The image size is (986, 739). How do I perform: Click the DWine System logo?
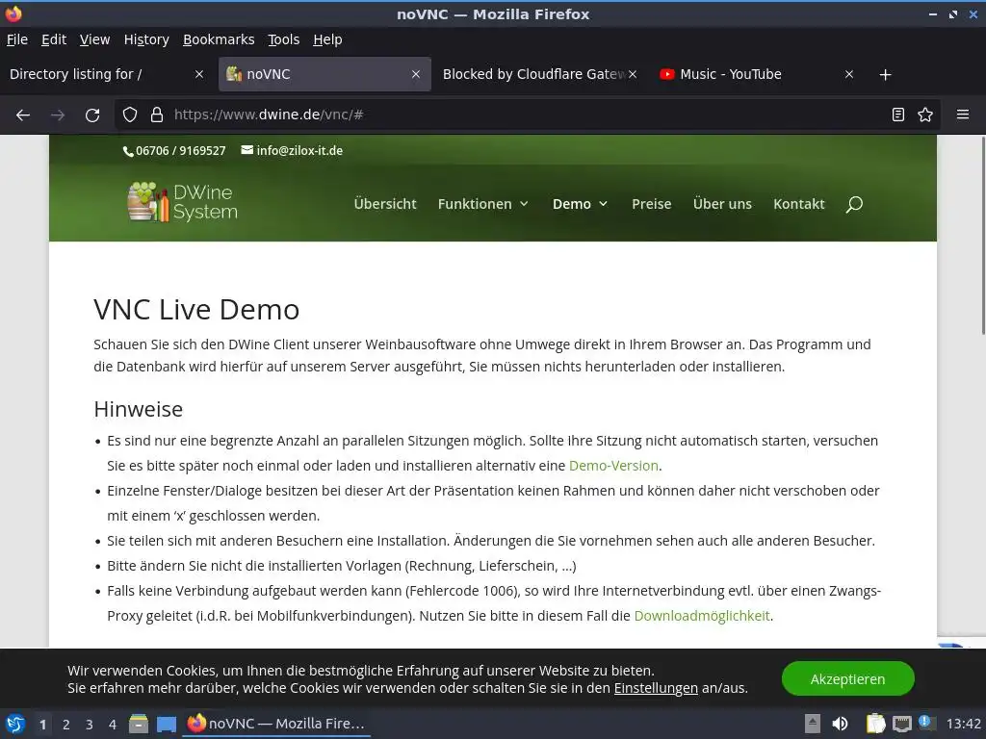click(182, 202)
